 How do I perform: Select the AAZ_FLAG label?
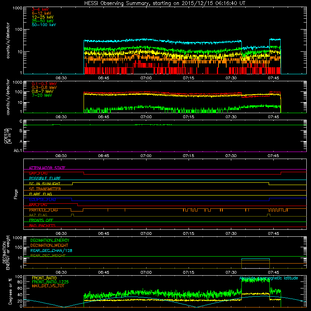pos(38,215)
